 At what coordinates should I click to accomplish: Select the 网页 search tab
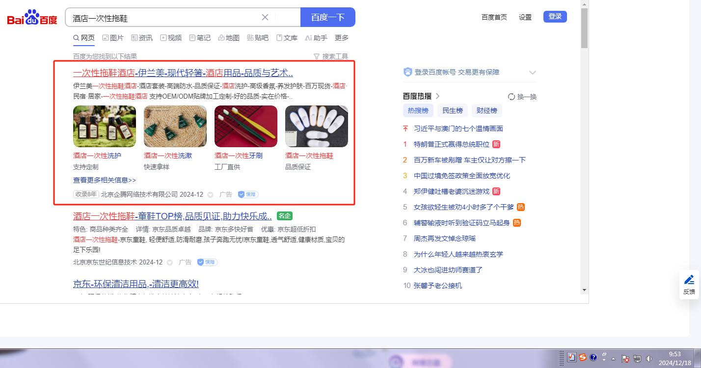click(x=84, y=38)
